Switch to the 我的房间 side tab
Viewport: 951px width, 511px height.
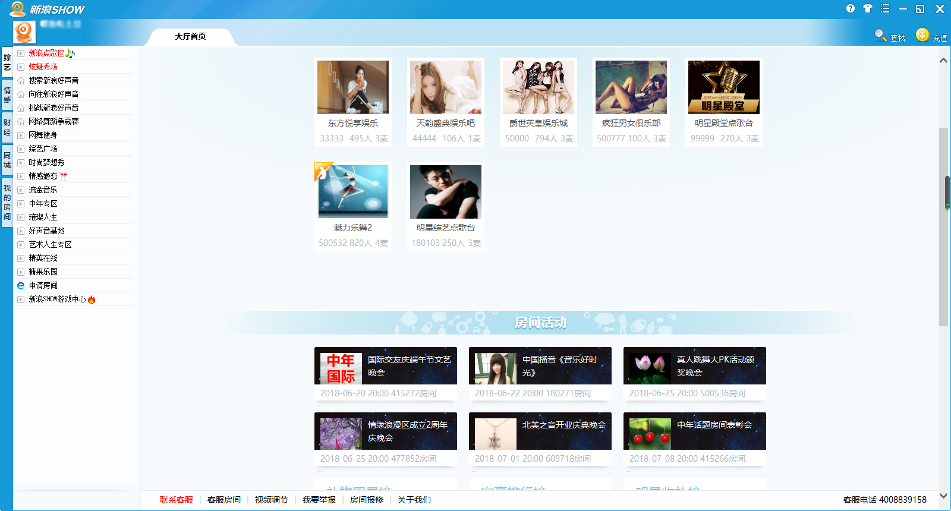pos(7,202)
